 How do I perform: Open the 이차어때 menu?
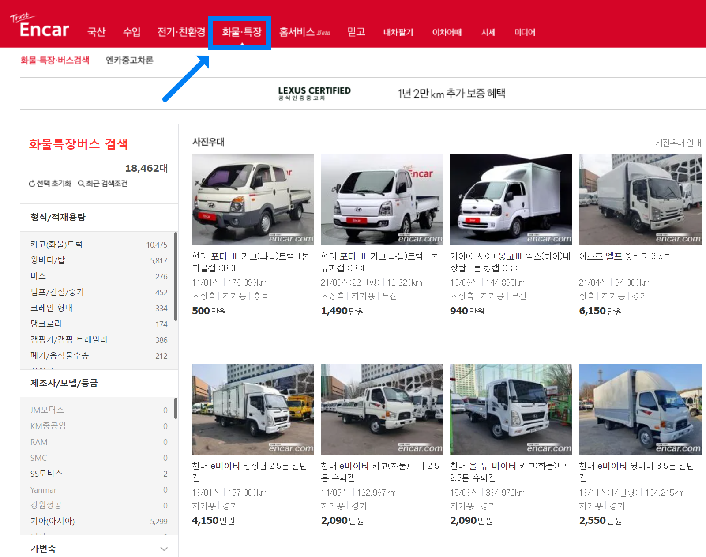447,32
